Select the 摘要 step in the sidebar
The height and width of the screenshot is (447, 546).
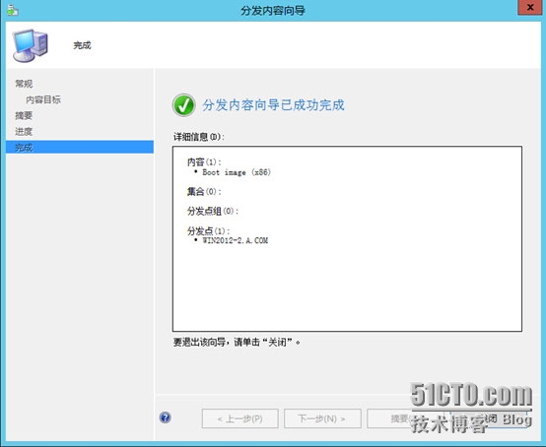pyautogui.click(x=24, y=115)
